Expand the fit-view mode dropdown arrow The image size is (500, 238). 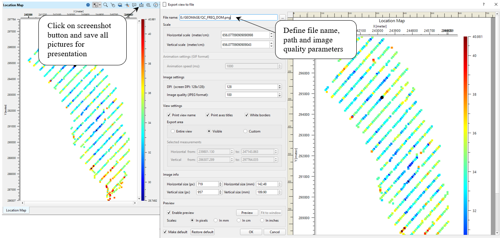click(x=100, y=5)
